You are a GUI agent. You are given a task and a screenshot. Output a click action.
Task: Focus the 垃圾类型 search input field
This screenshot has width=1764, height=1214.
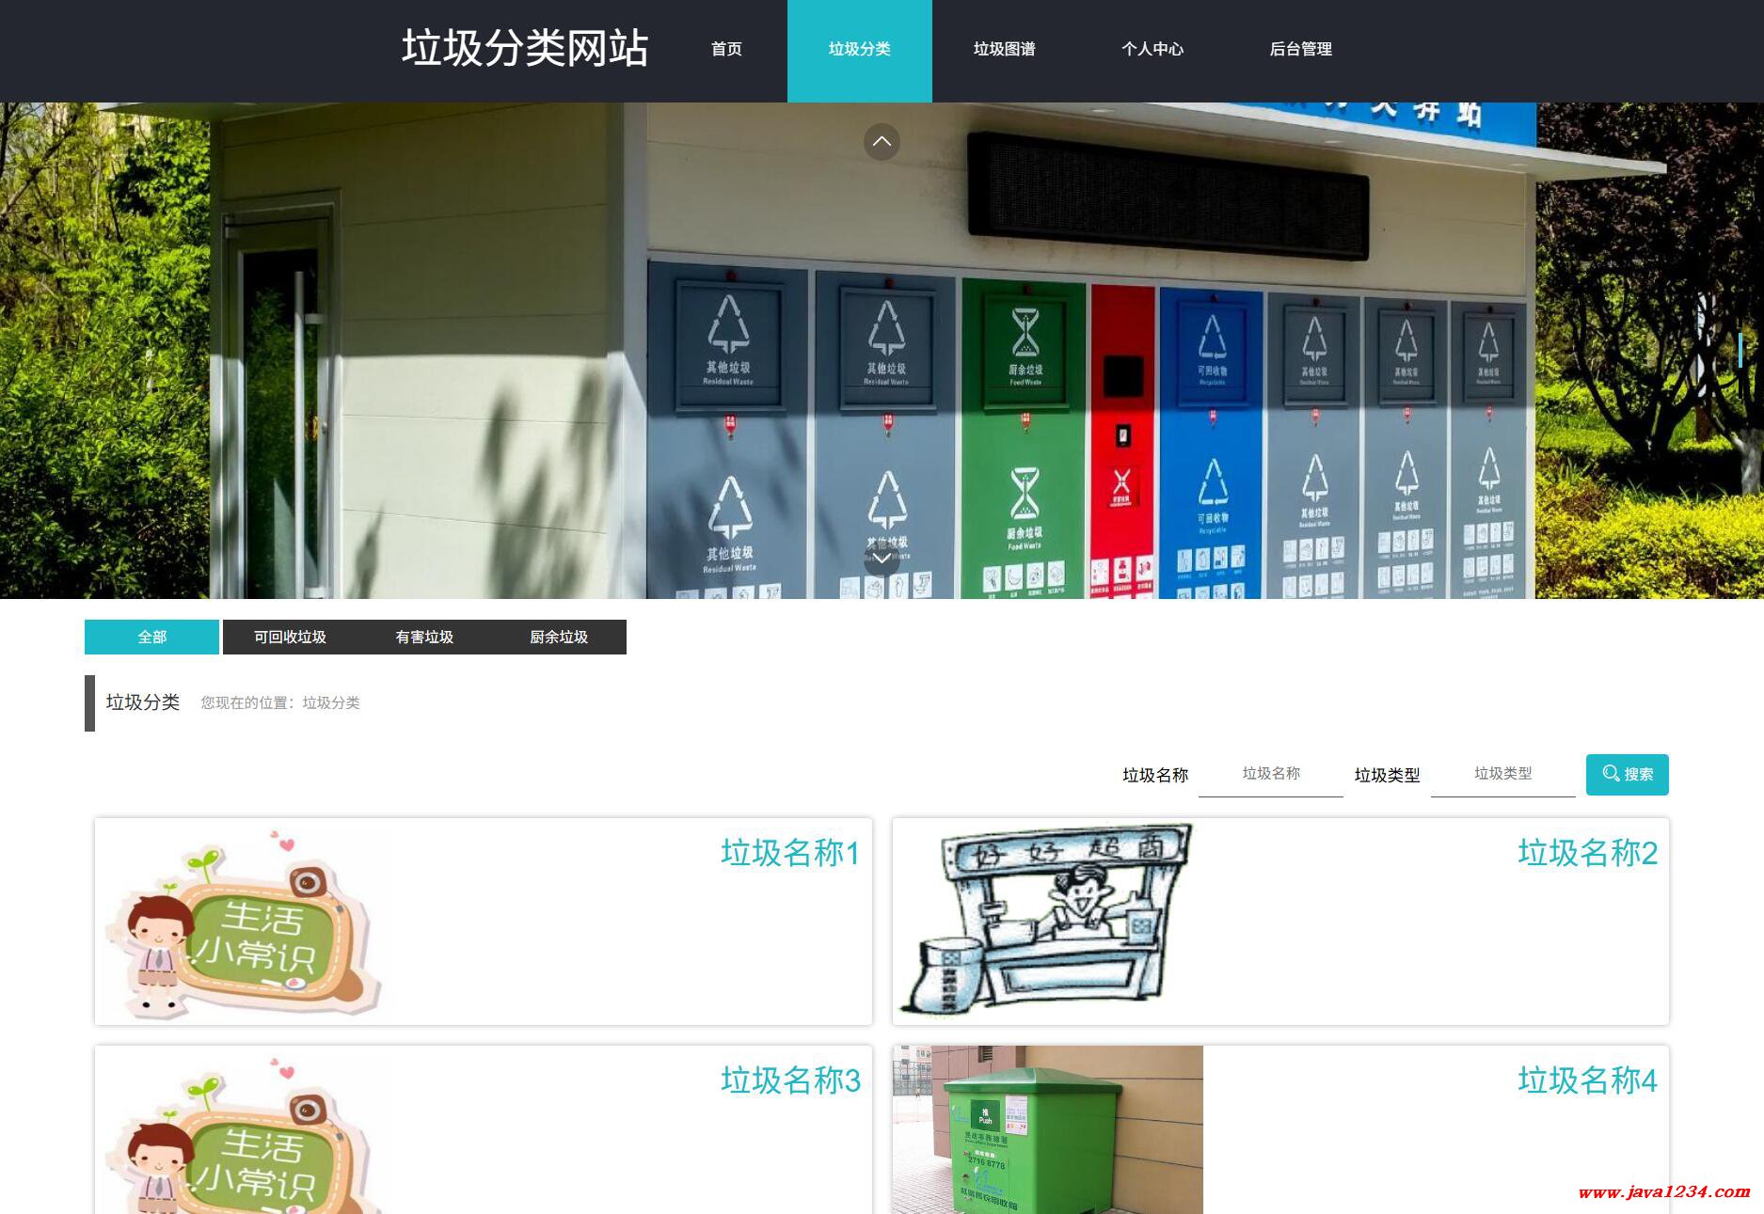coord(1502,774)
